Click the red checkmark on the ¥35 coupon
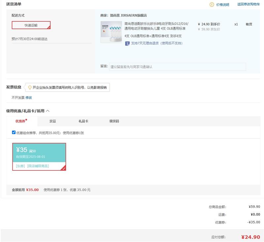This screenshot has width=264, height=242. click(64, 168)
